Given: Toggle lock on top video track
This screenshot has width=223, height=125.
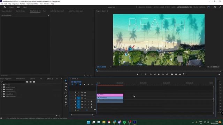Looking at the screenshot, I should [75, 92].
